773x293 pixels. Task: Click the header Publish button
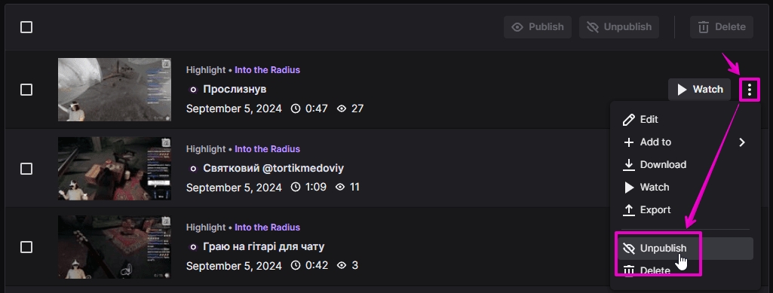pyautogui.click(x=538, y=27)
